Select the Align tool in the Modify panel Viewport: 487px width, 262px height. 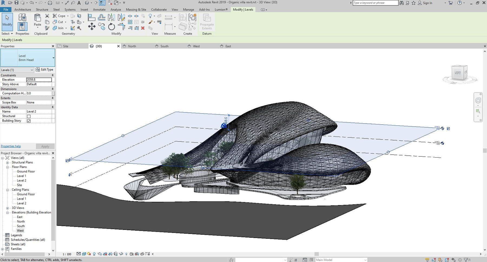pos(92,17)
